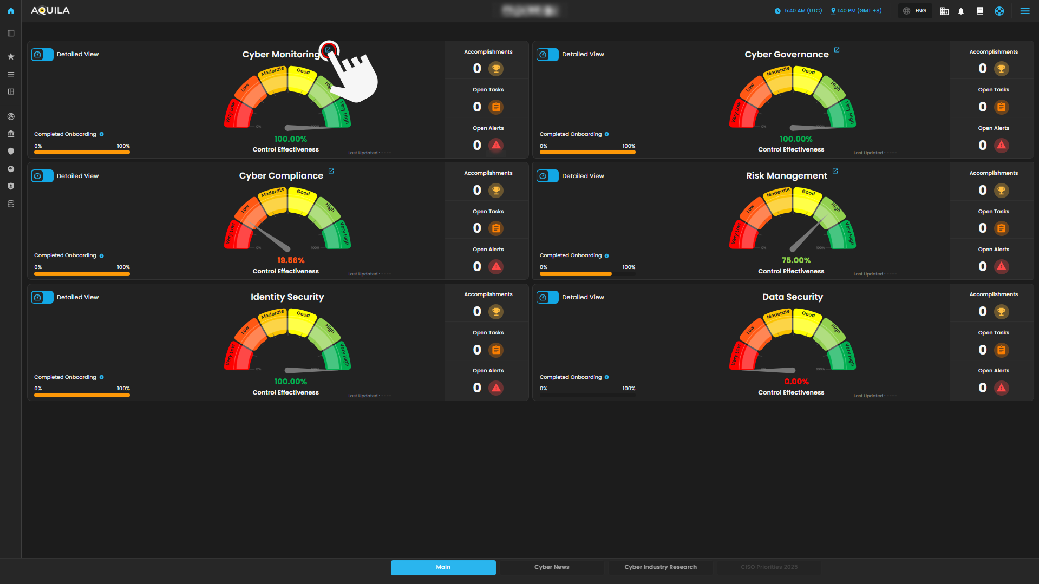Click Risk Management onboarding progress bar

[587, 274]
